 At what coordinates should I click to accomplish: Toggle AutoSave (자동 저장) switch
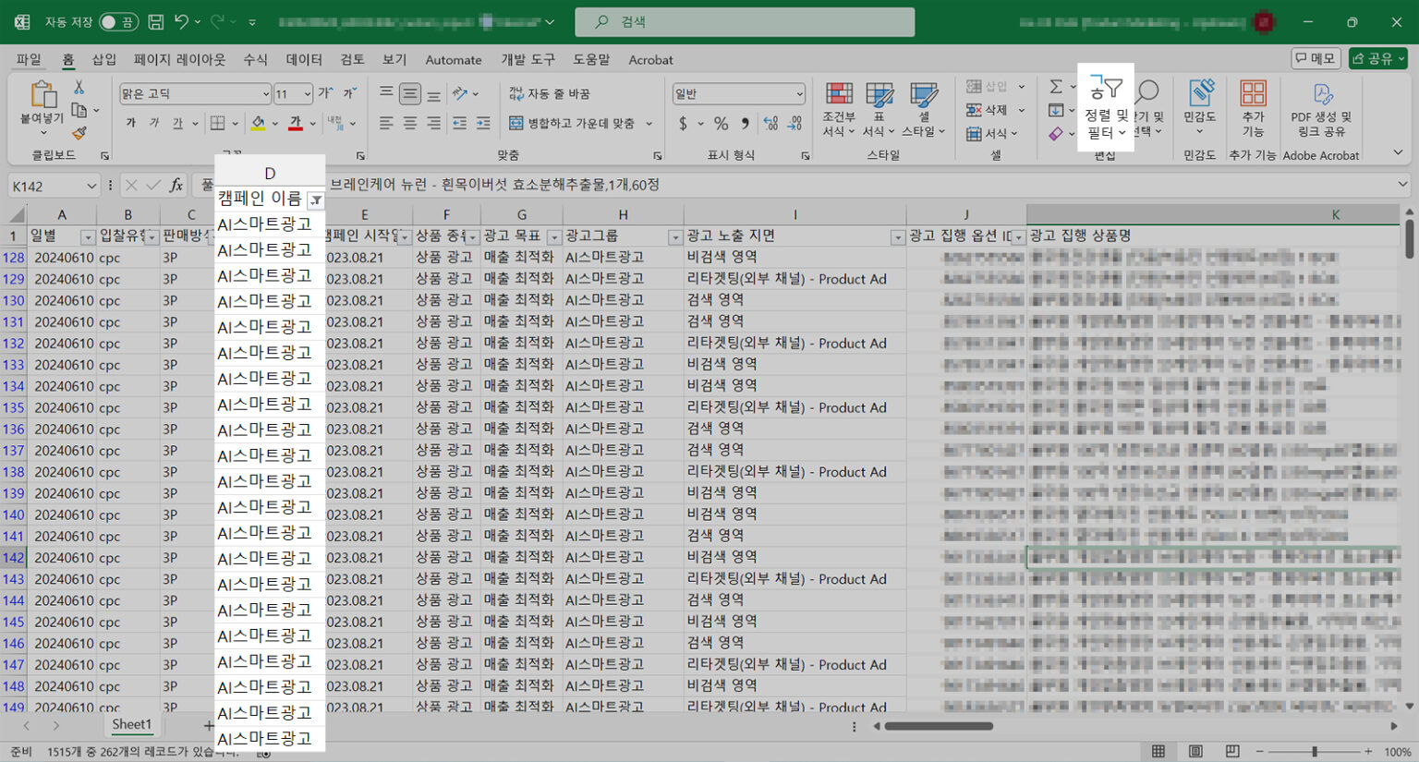(118, 21)
